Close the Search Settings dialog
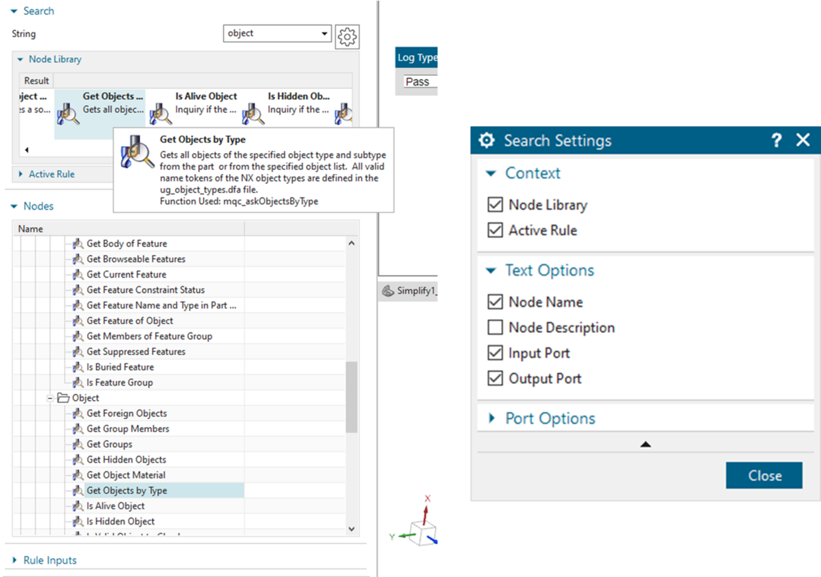 [764, 475]
